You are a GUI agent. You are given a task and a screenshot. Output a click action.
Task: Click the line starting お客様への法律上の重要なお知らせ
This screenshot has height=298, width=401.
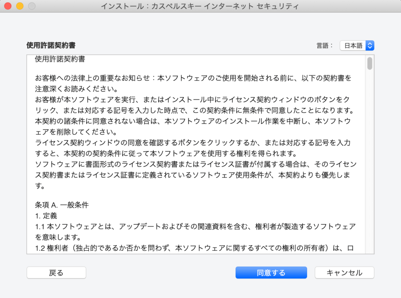click(193, 78)
